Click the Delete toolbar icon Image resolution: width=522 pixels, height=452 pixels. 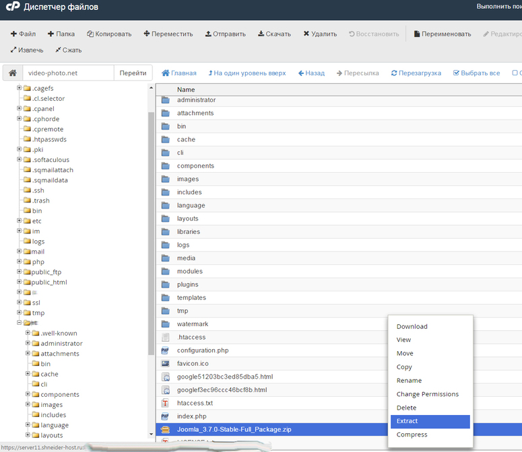(x=306, y=34)
